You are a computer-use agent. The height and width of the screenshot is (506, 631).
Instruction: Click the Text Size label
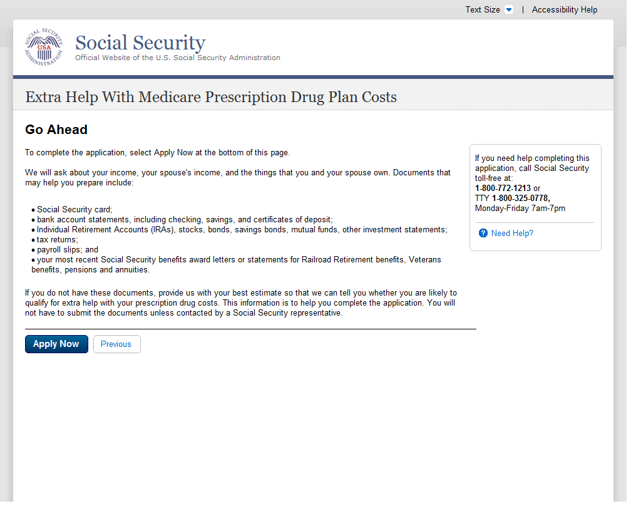click(482, 10)
